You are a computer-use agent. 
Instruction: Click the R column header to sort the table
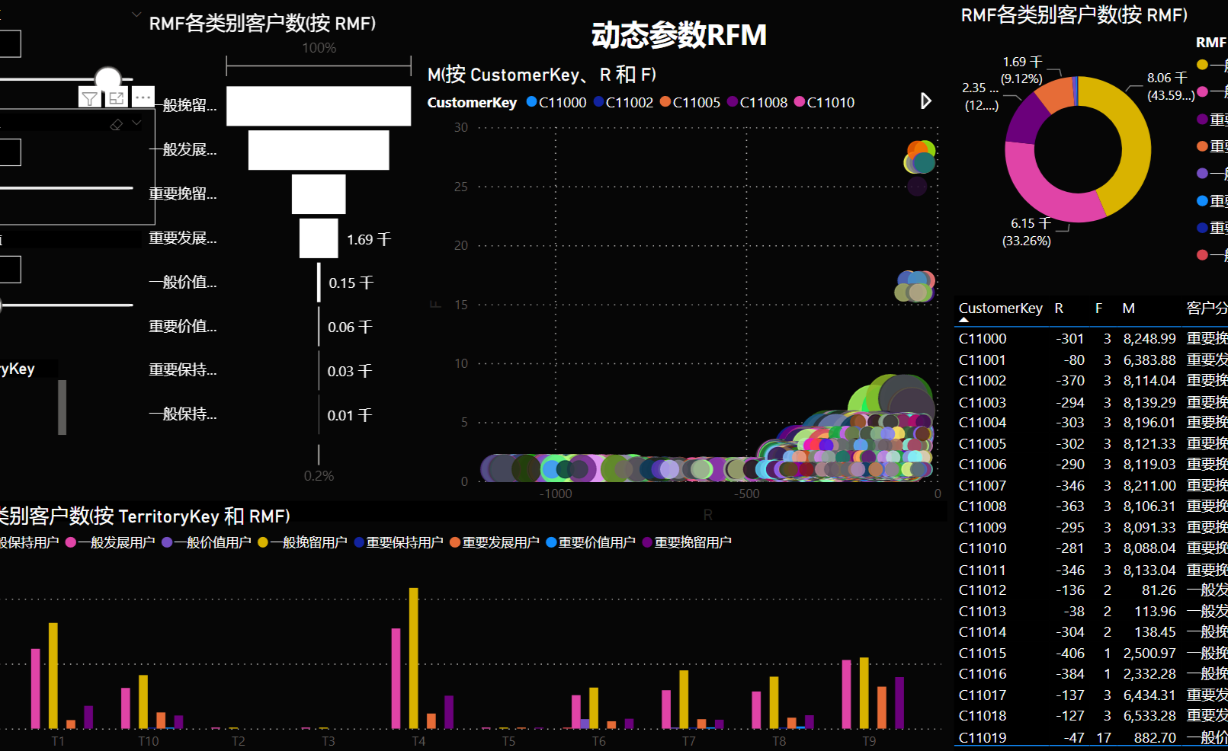point(1059,308)
